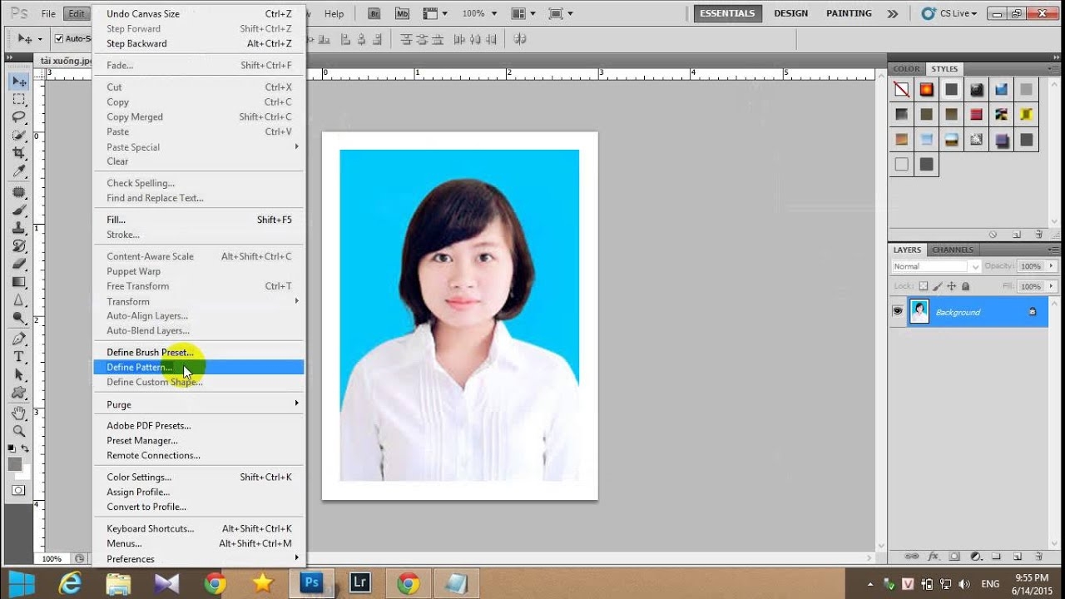Hide the Background layer visibility eye
The height and width of the screenshot is (599, 1065).
[897, 312]
